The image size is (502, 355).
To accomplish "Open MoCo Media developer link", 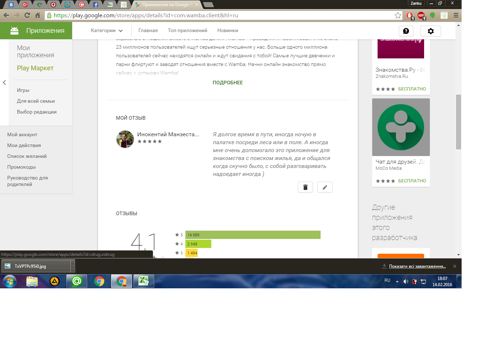I will [x=388, y=168].
